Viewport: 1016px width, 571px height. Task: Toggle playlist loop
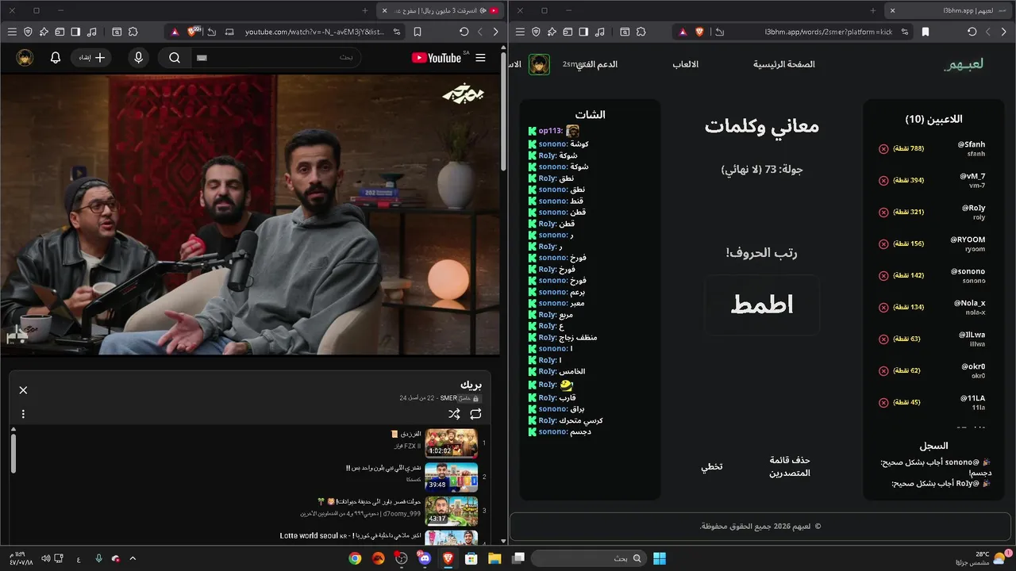(475, 414)
